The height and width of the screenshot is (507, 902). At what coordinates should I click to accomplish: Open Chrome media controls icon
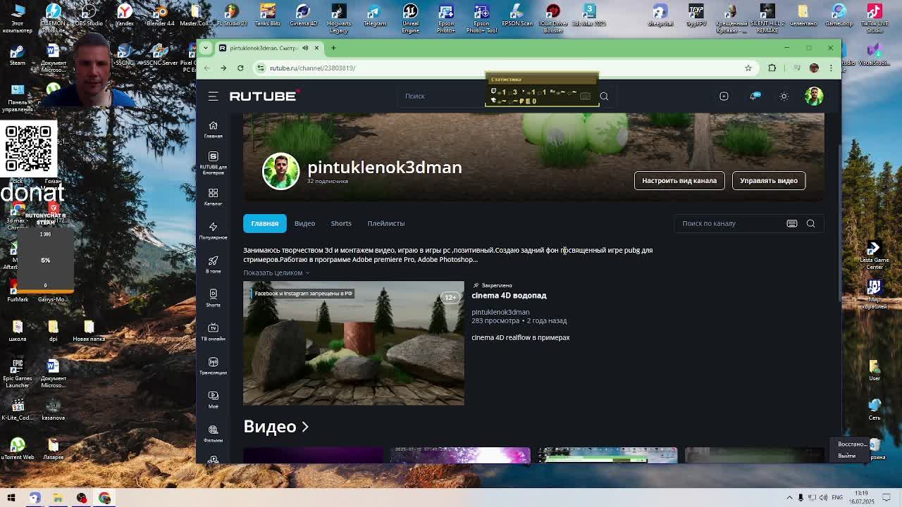pyautogui.click(x=797, y=68)
